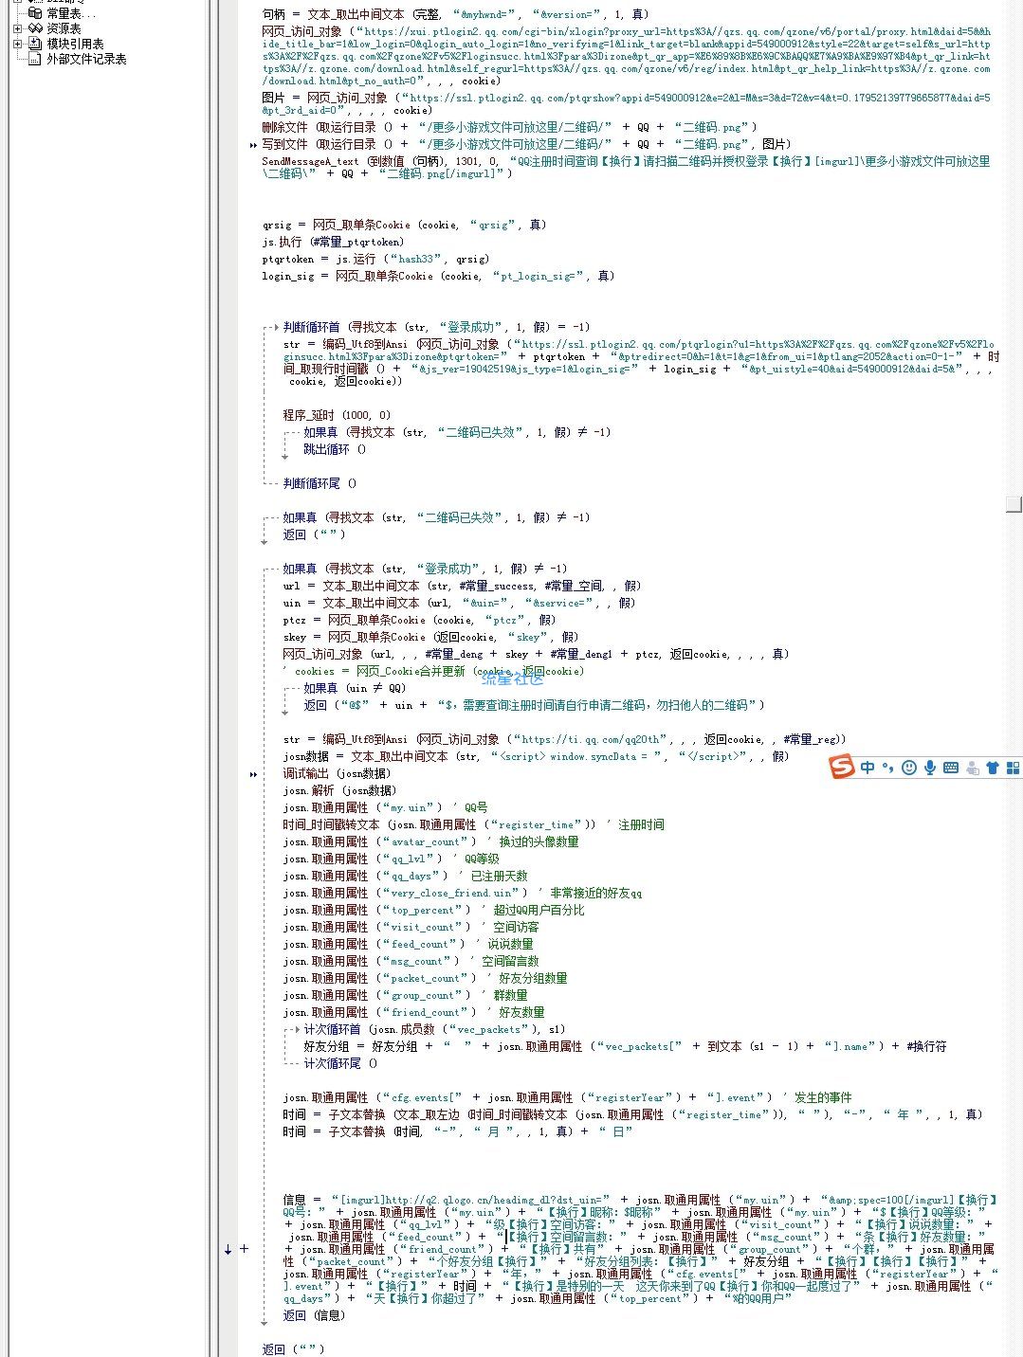The height and width of the screenshot is (1357, 1023).
Task: Click the 如果真 (uin ≠ QQ) line
Action: click(x=355, y=688)
